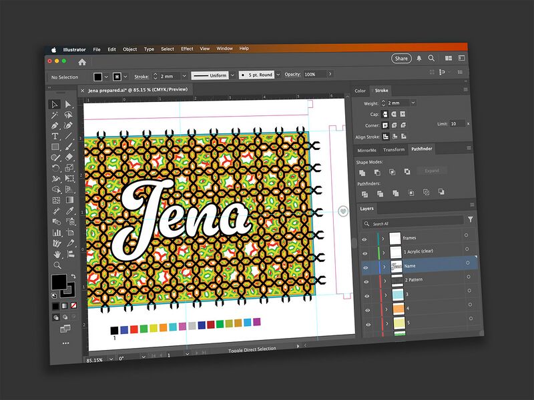Click the Share button
Image resolution: width=534 pixels, height=400 pixels.
[x=401, y=59]
